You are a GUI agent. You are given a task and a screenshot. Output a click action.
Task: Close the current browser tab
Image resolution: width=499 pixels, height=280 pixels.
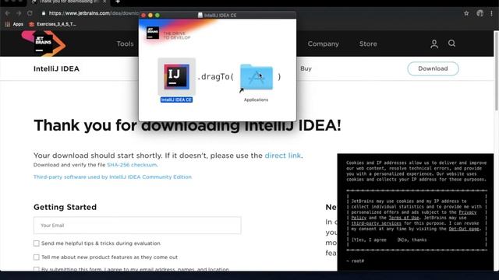(104, 2)
